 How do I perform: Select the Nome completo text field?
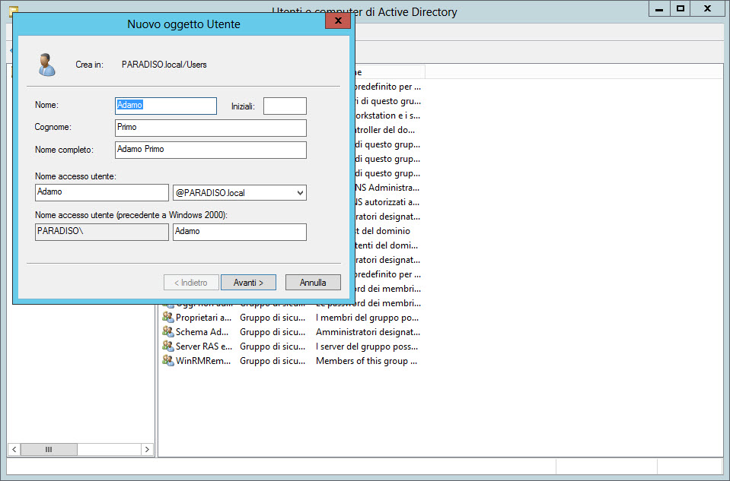click(x=210, y=150)
